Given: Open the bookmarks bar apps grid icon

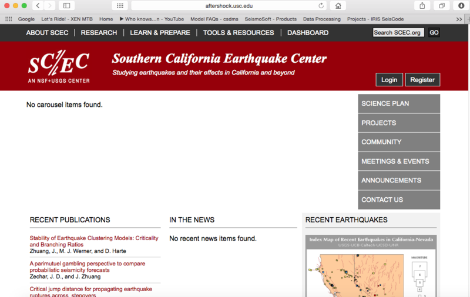Looking at the screenshot, I should (x=9, y=19).
